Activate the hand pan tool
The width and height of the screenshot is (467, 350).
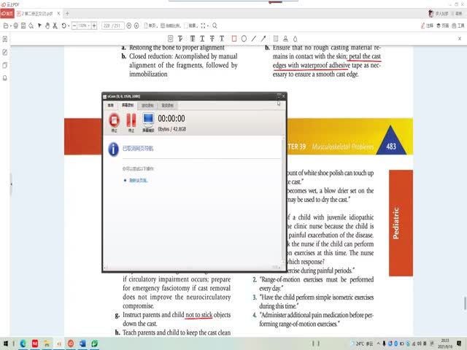tap(47, 26)
